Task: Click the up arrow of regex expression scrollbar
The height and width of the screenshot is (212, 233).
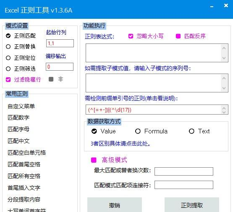Action: 224,48
